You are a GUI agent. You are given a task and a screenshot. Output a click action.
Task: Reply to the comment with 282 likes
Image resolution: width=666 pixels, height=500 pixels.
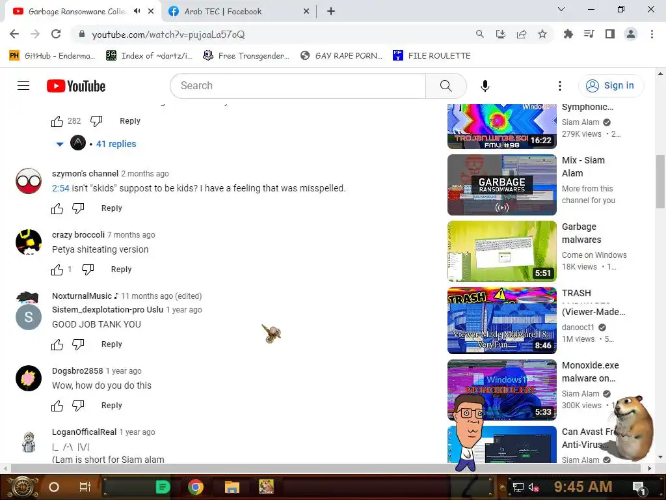point(130,121)
